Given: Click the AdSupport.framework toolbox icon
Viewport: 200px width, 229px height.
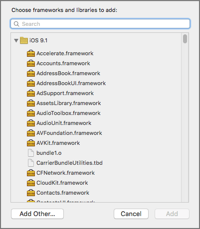Looking at the screenshot, I should click(31, 93).
